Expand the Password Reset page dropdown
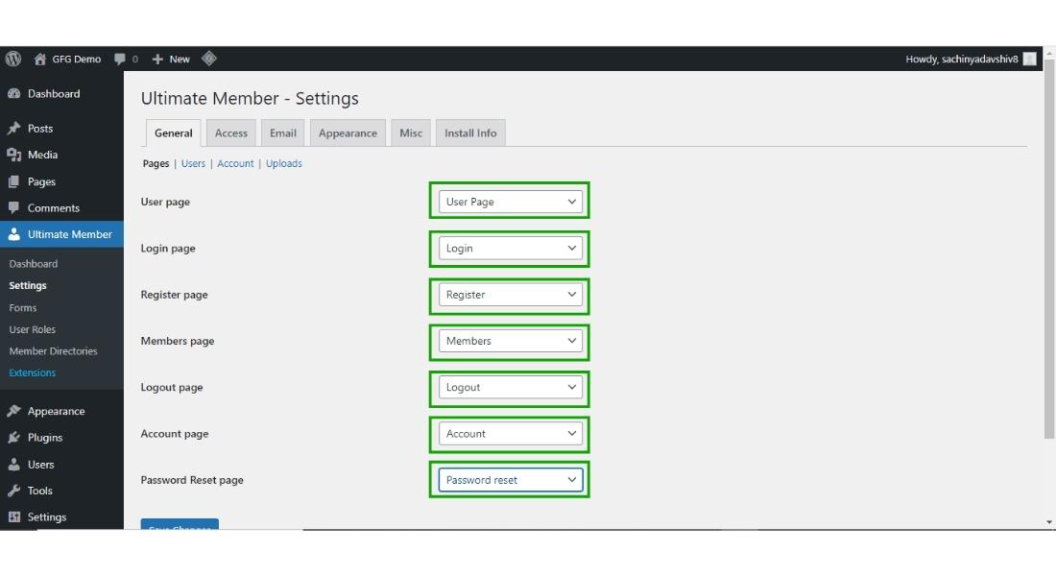Screen dimensions: 1056x576 [x=510, y=480]
